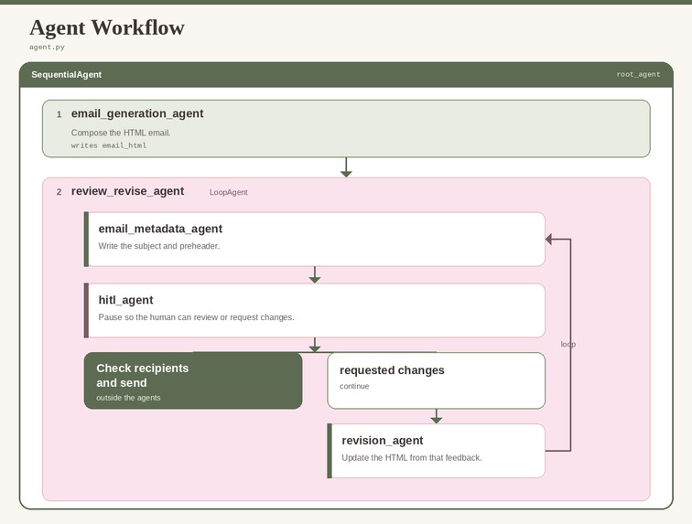Viewport: 692px width, 524px height.
Task: Open the revision_agent card
Action: tap(436, 451)
